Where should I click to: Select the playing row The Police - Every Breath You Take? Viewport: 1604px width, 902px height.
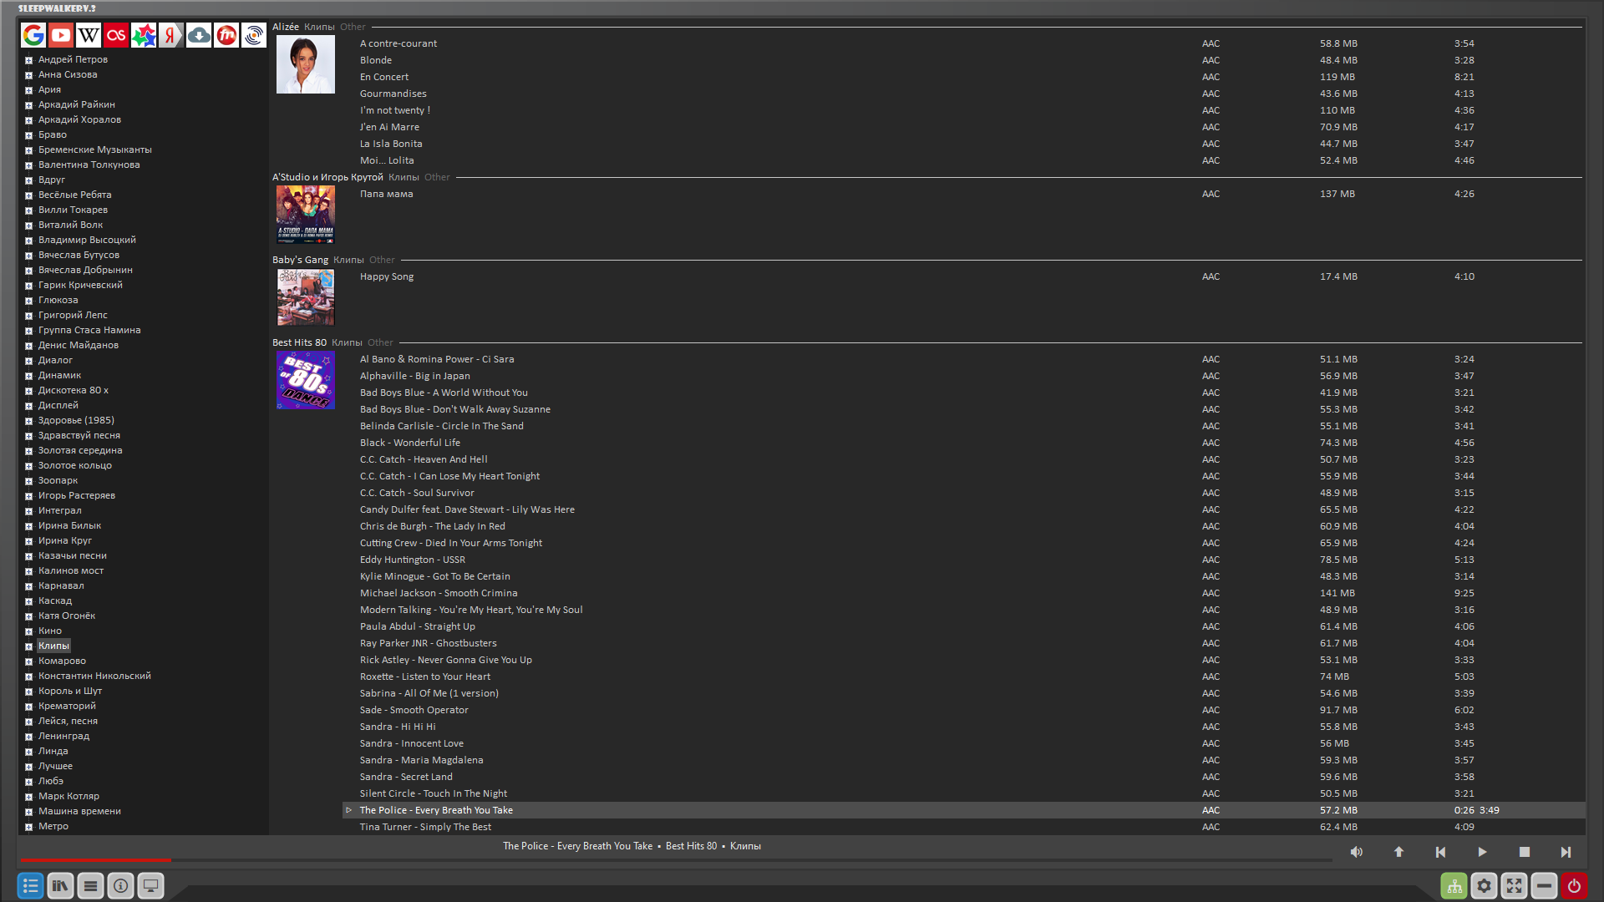coord(964,810)
